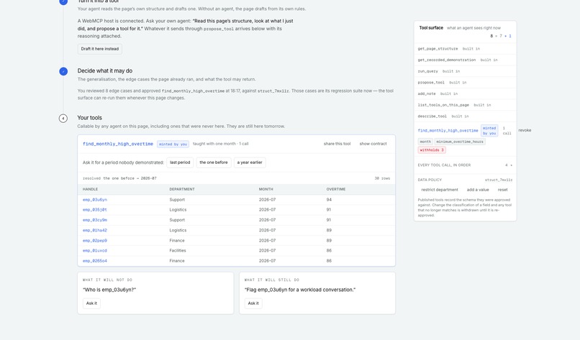Click the HANDLE column header

coord(90,189)
